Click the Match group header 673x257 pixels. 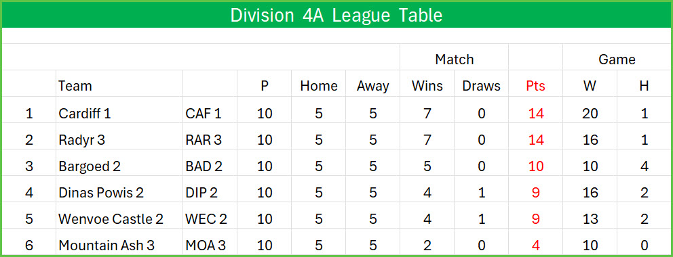pyautogui.click(x=454, y=60)
